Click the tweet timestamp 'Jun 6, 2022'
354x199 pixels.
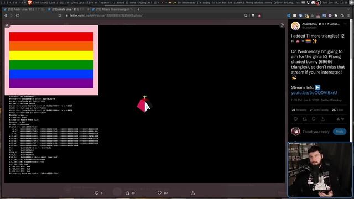311,100
